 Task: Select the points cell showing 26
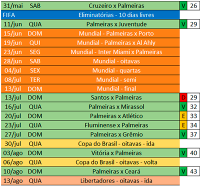[193, 6]
